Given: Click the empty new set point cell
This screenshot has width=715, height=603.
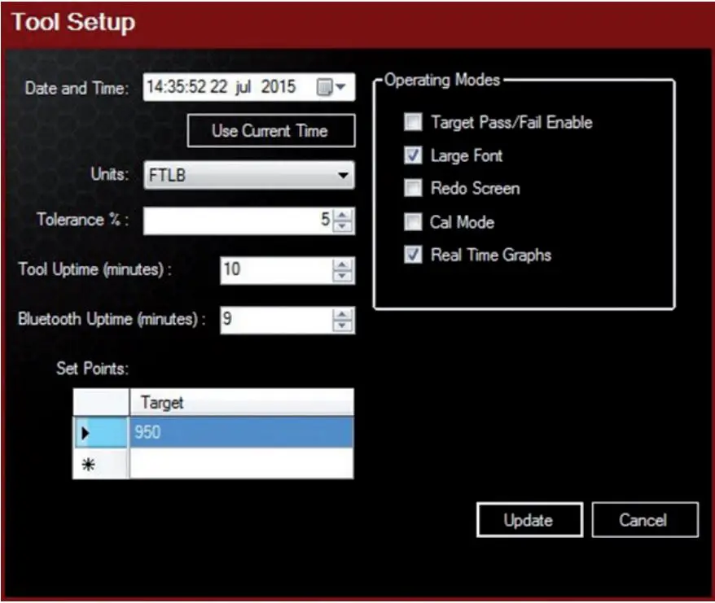Looking at the screenshot, I should tap(242, 464).
